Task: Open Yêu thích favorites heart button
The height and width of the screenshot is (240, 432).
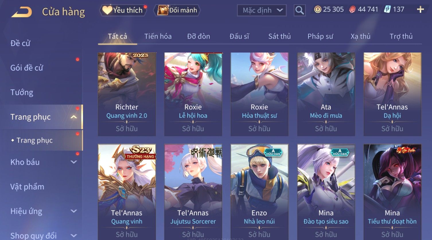Action: [x=123, y=10]
